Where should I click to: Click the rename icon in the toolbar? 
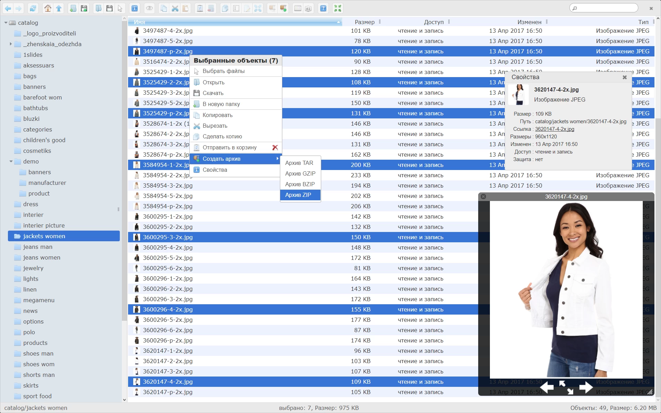[x=236, y=8]
